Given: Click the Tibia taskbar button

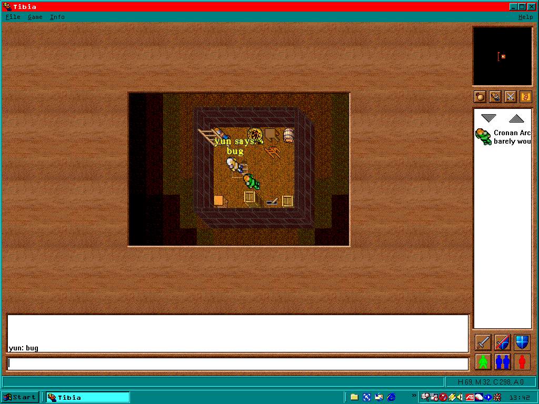Looking at the screenshot, I should coord(88,398).
